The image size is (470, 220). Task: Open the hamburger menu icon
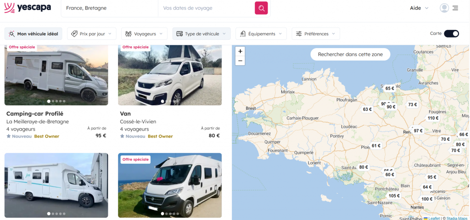click(455, 8)
